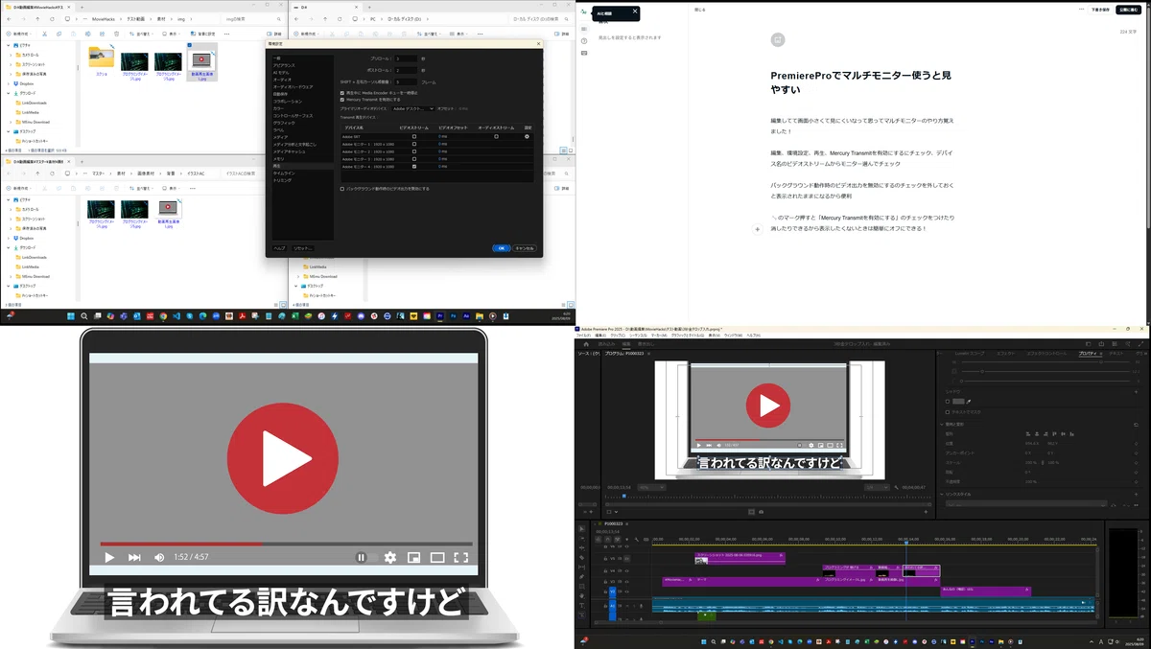Click Premiere home icon in workspace bar
The width and height of the screenshot is (1151, 649).
click(586, 344)
